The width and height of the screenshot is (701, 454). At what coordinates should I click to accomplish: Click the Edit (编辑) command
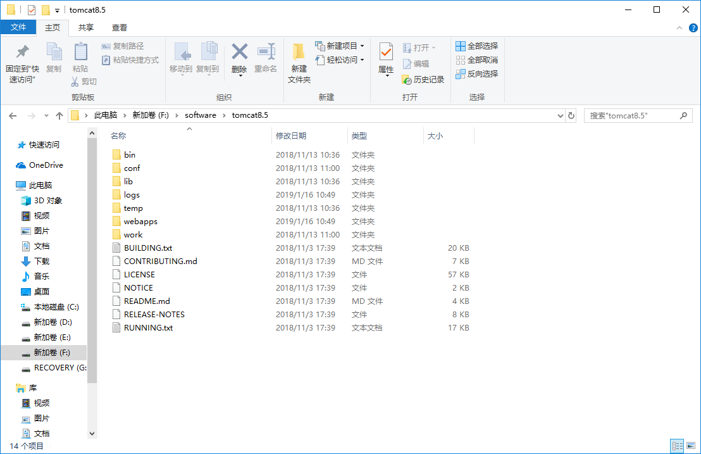(416, 64)
